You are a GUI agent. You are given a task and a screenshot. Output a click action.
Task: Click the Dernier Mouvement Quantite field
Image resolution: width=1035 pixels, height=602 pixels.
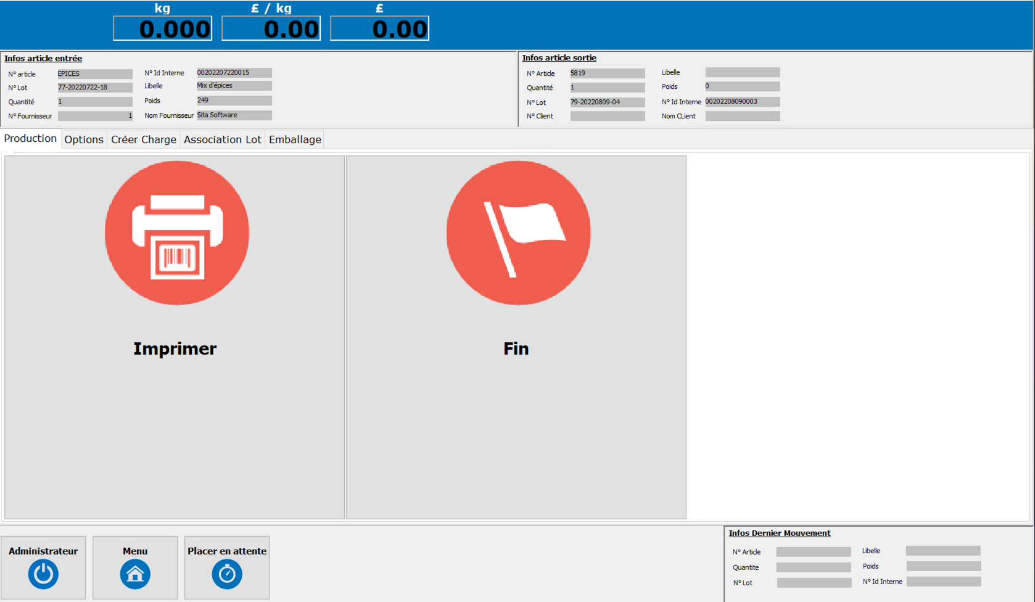pyautogui.click(x=814, y=567)
